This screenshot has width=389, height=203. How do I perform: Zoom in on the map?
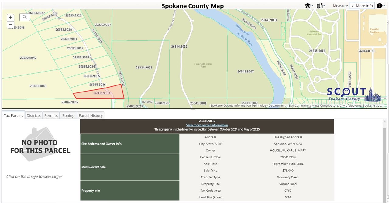tap(11, 17)
